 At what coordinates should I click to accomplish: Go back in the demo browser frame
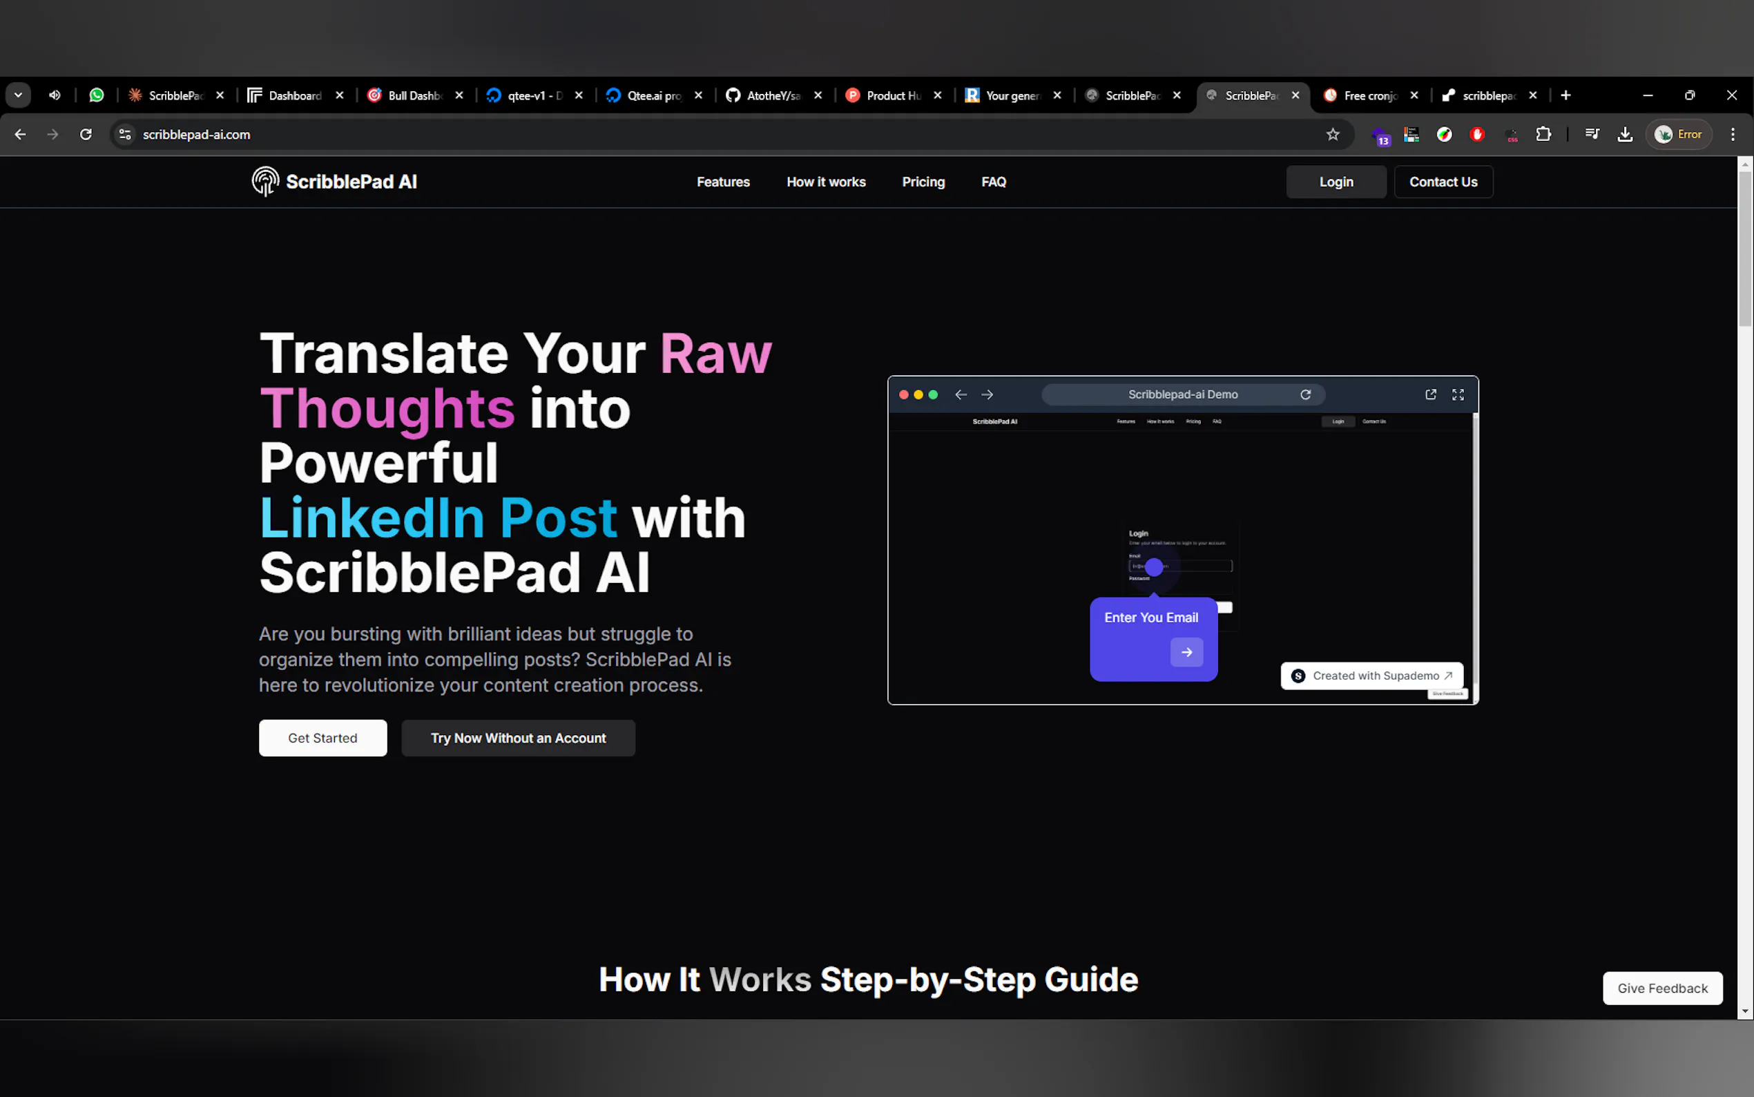click(x=961, y=394)
